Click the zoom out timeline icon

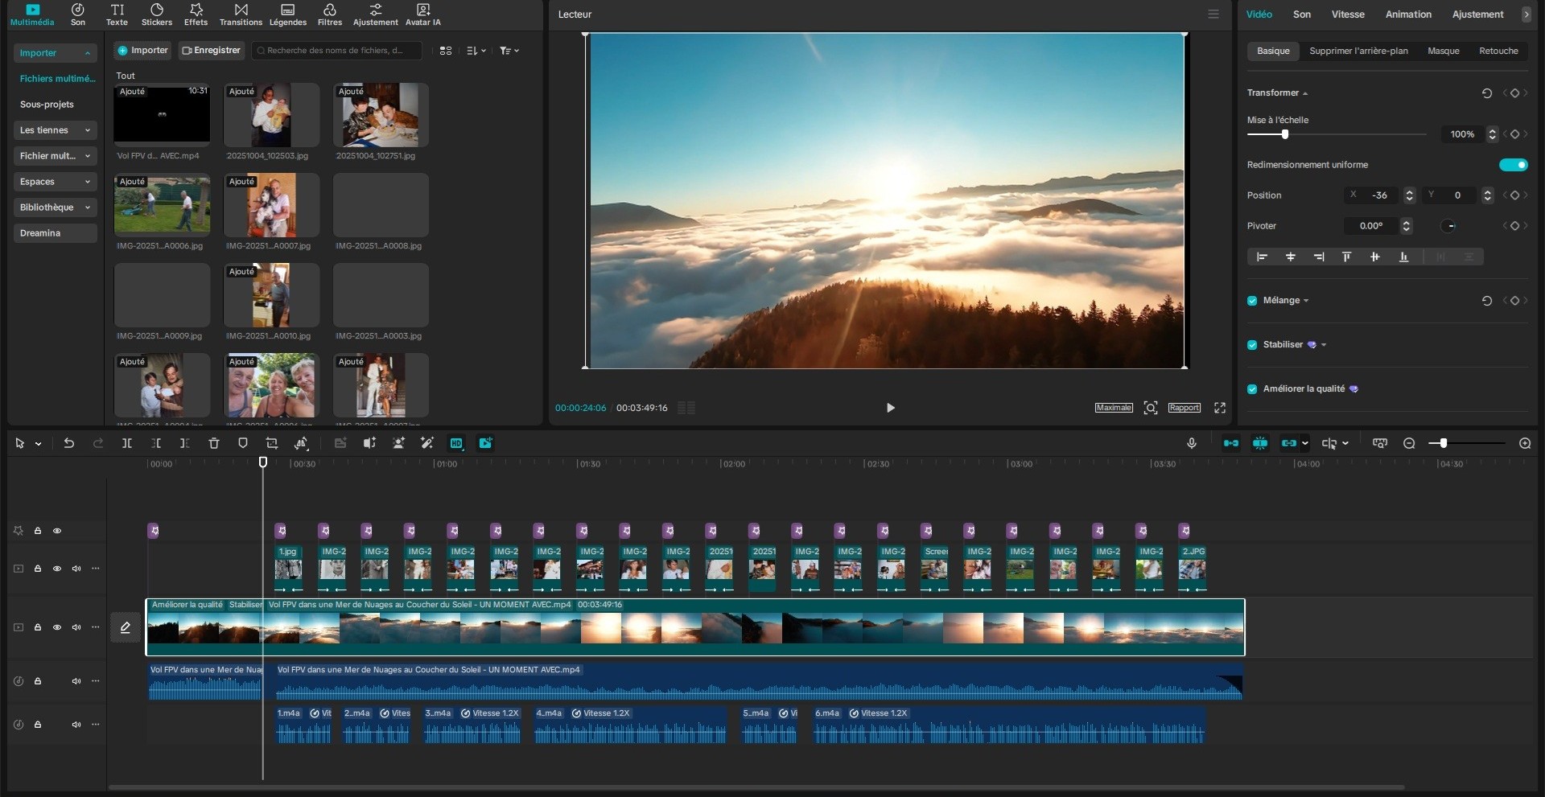pos(1409,443)
